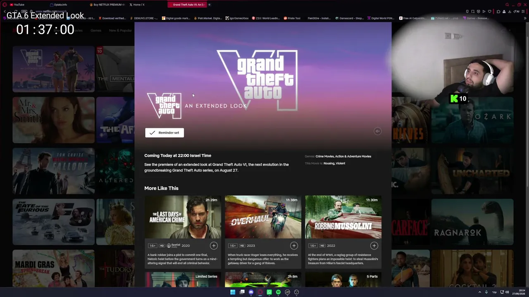
Task: Click the pin icon in browser toolbar
Action: [467, 12]
